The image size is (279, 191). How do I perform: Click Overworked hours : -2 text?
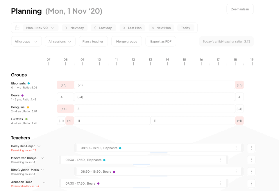25,186
